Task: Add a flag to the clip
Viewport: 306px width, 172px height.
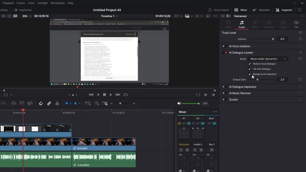Action: point(66,104)
